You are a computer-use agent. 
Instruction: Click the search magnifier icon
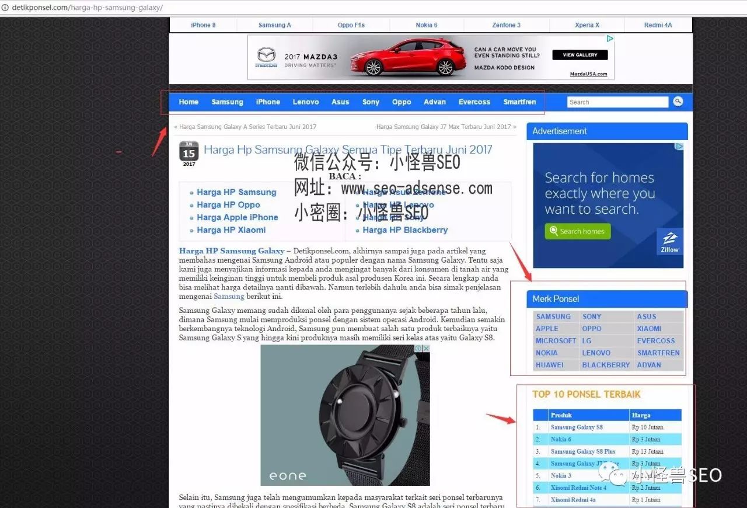(x=678, y=101)
